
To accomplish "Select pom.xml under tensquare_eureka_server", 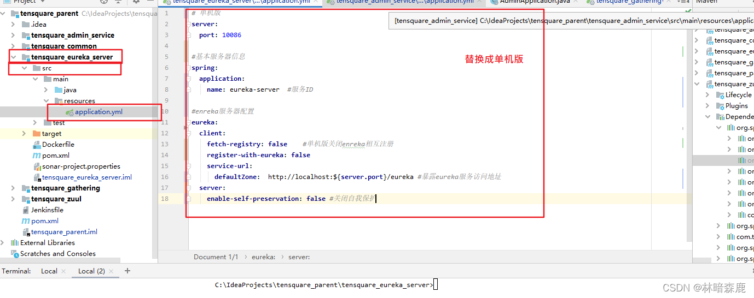I will point(56,156).
